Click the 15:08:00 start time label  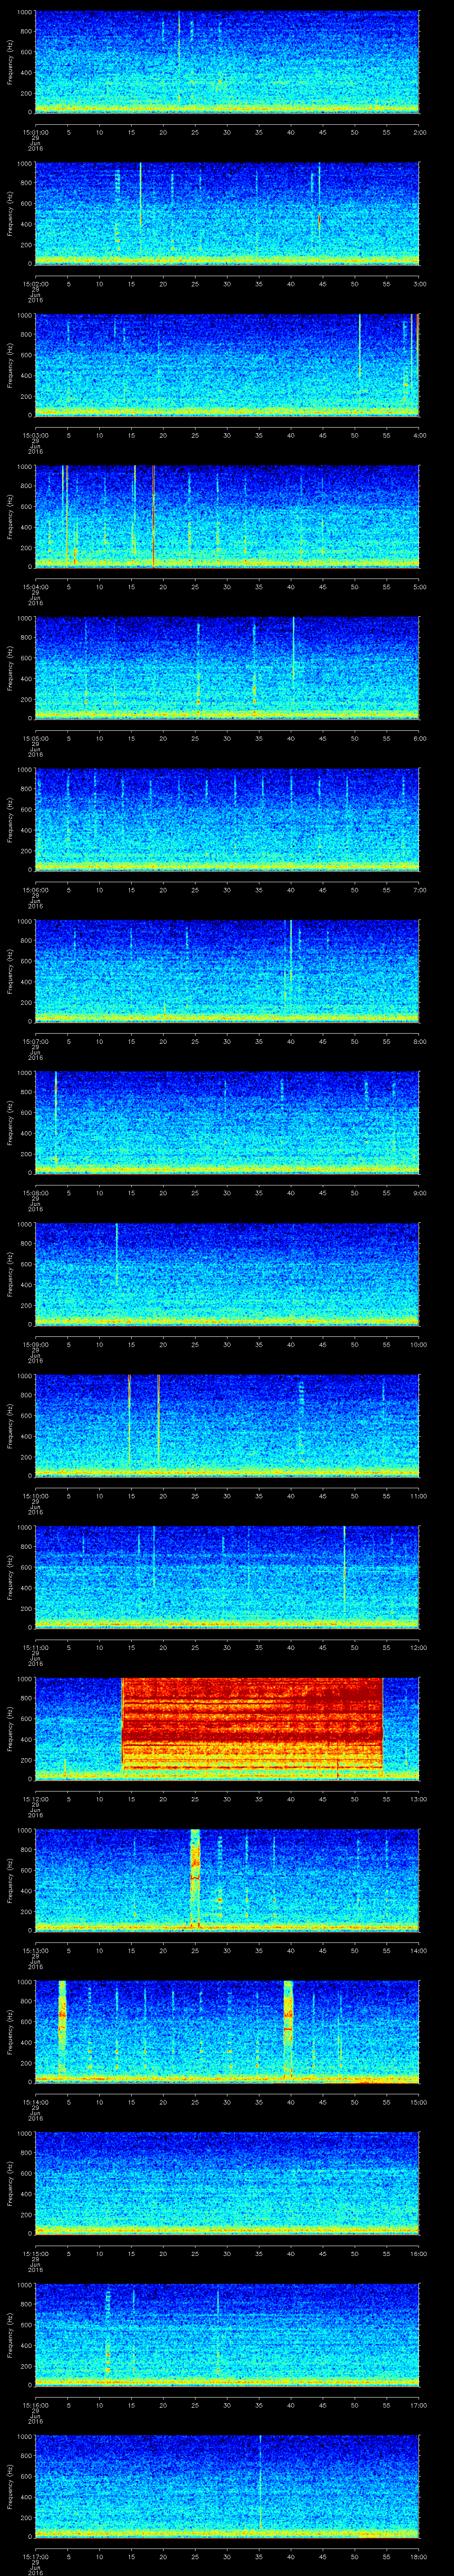point(35,1193)
